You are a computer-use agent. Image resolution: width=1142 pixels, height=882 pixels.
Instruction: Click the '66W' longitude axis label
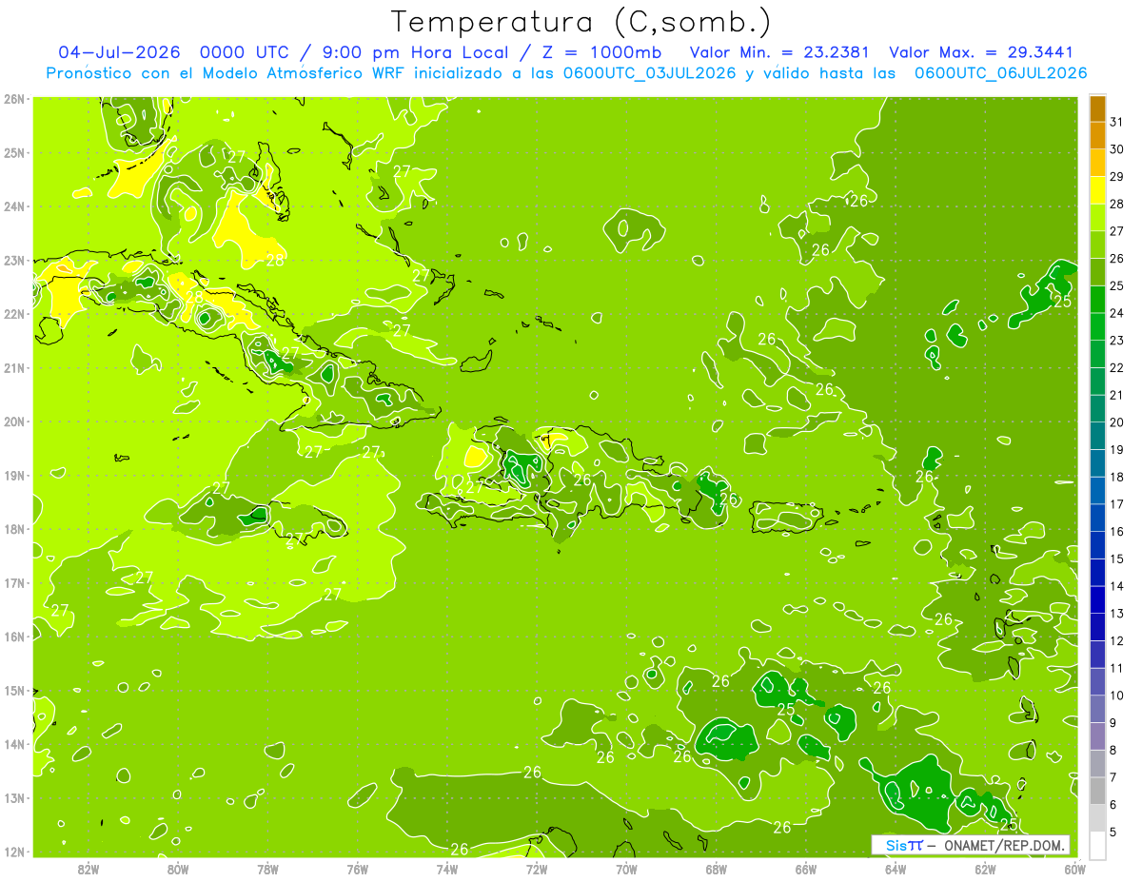pos(806,869)
